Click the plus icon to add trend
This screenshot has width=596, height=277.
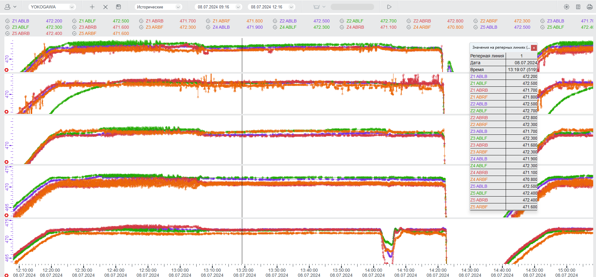tap(92, 7)
